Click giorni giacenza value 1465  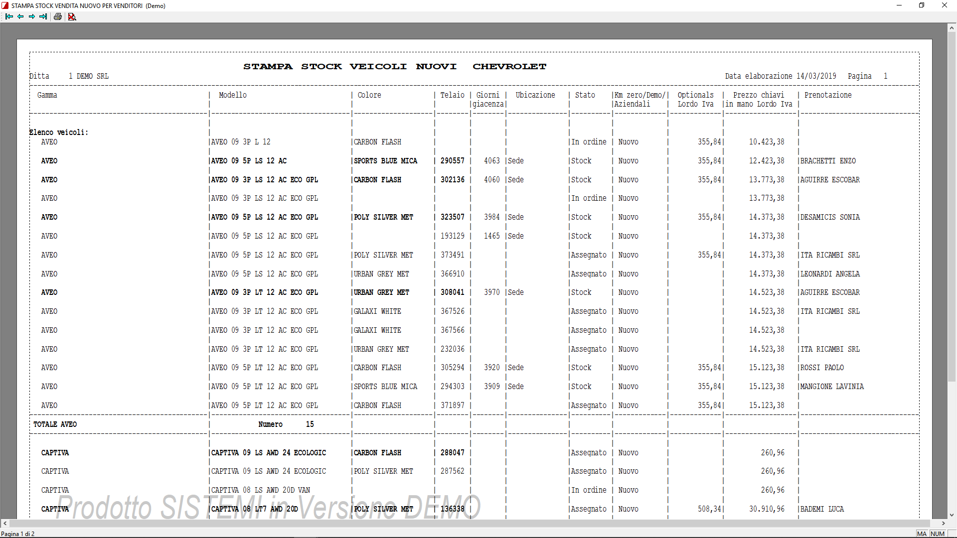(491, 236)
